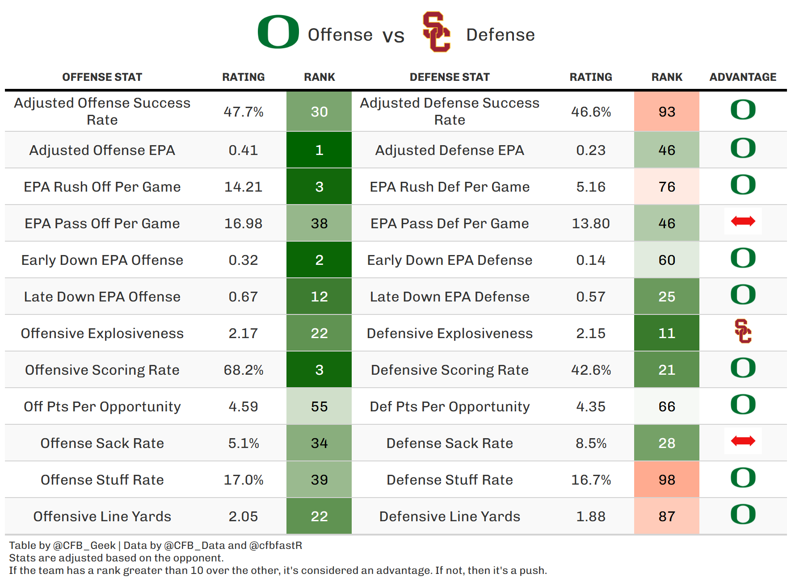Click the Adjusted Offense EPA label
The height and width of the screenshot is (586, 791).
click(x=102, y=150)
